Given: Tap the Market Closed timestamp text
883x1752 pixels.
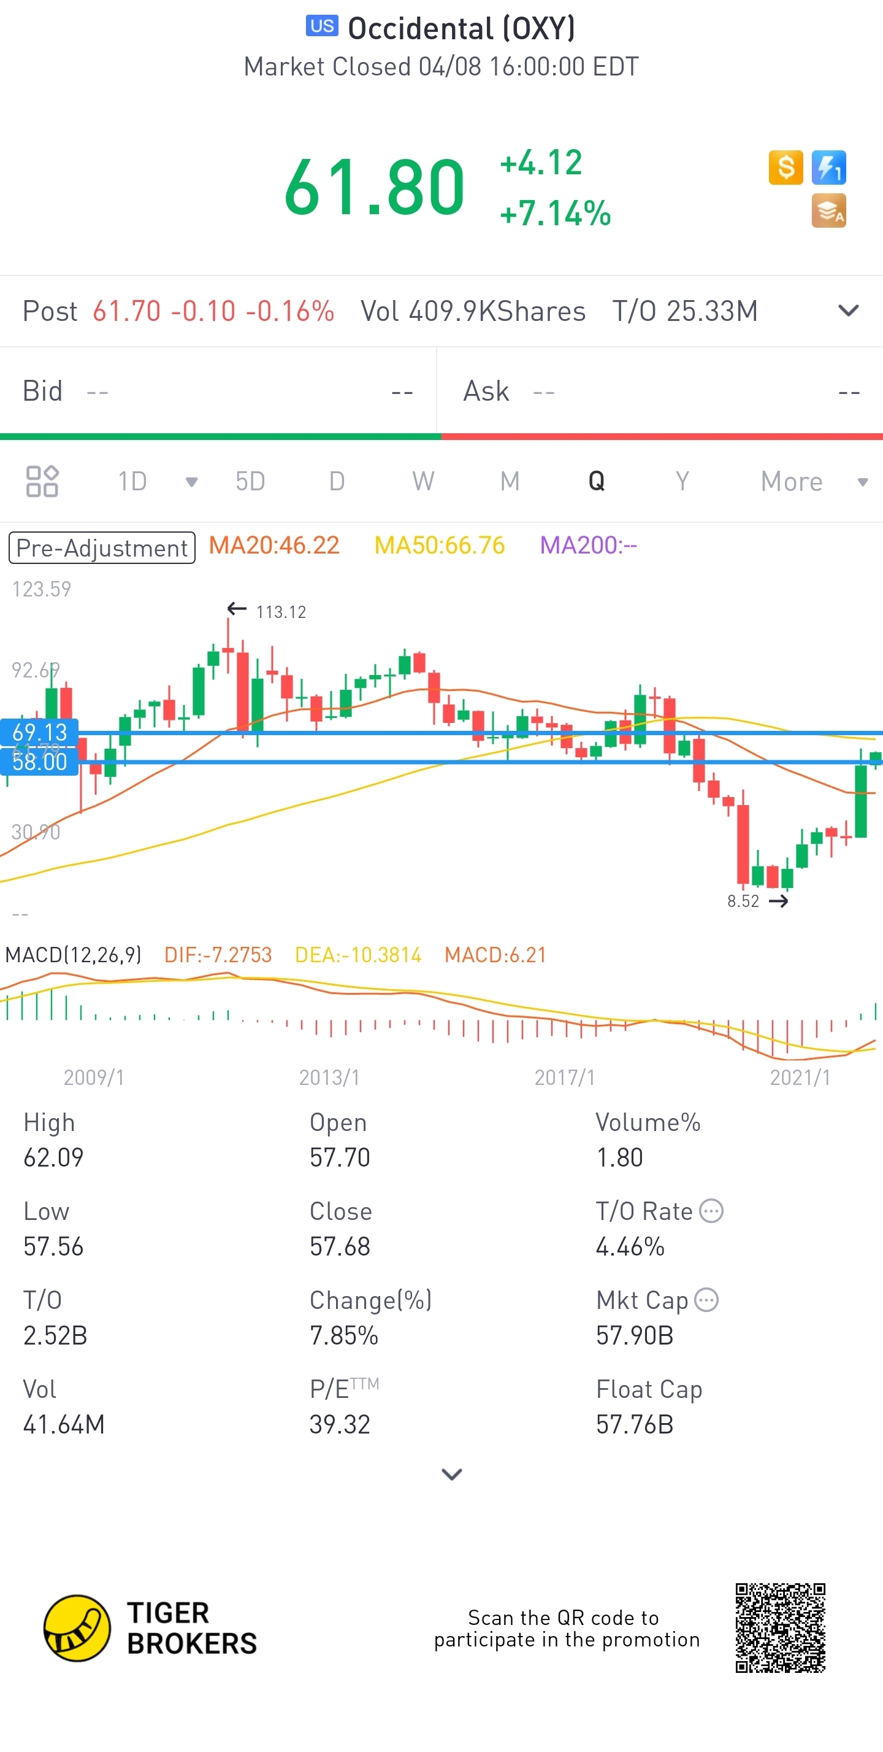Looking at the screenshot, I should [441, 67].
